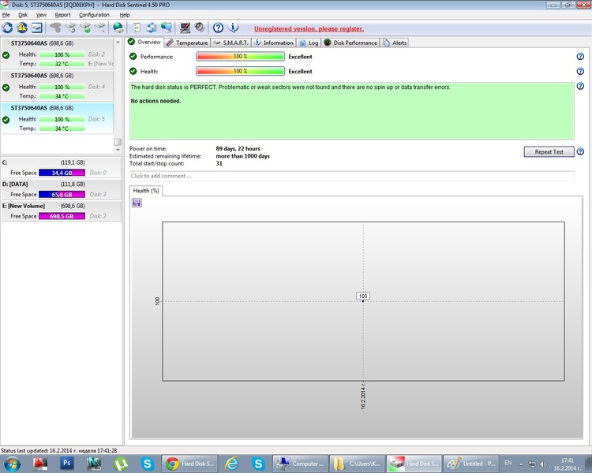This screenshot has width=592, height=473.
Task: Open Chrome Hard Disk S... taskbar window
Action: [x=190, y=464]
